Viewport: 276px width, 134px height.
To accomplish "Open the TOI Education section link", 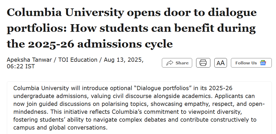I will (78, 60).
